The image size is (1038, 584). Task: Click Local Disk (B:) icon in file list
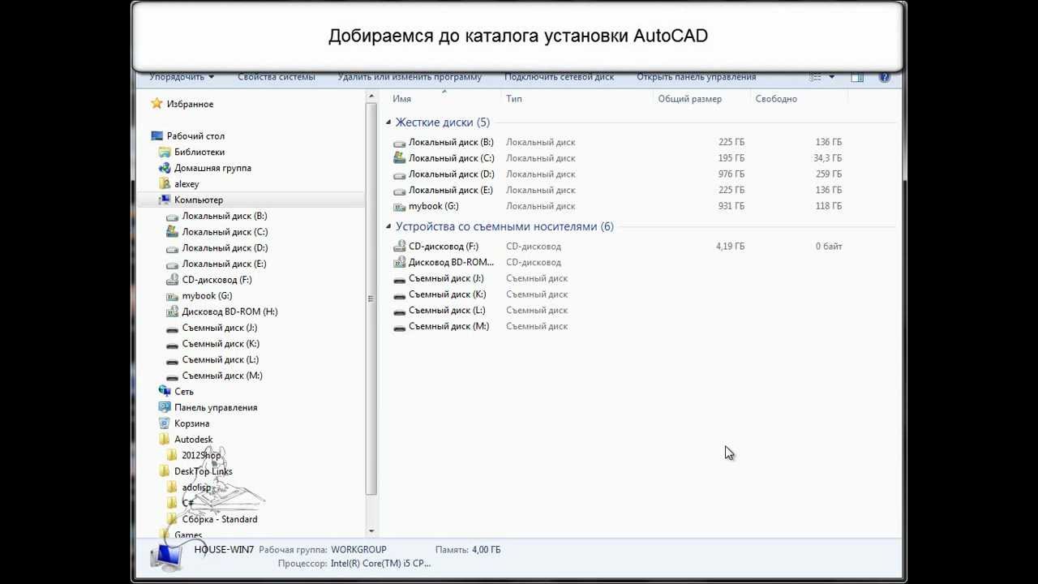tap(399, 143)
